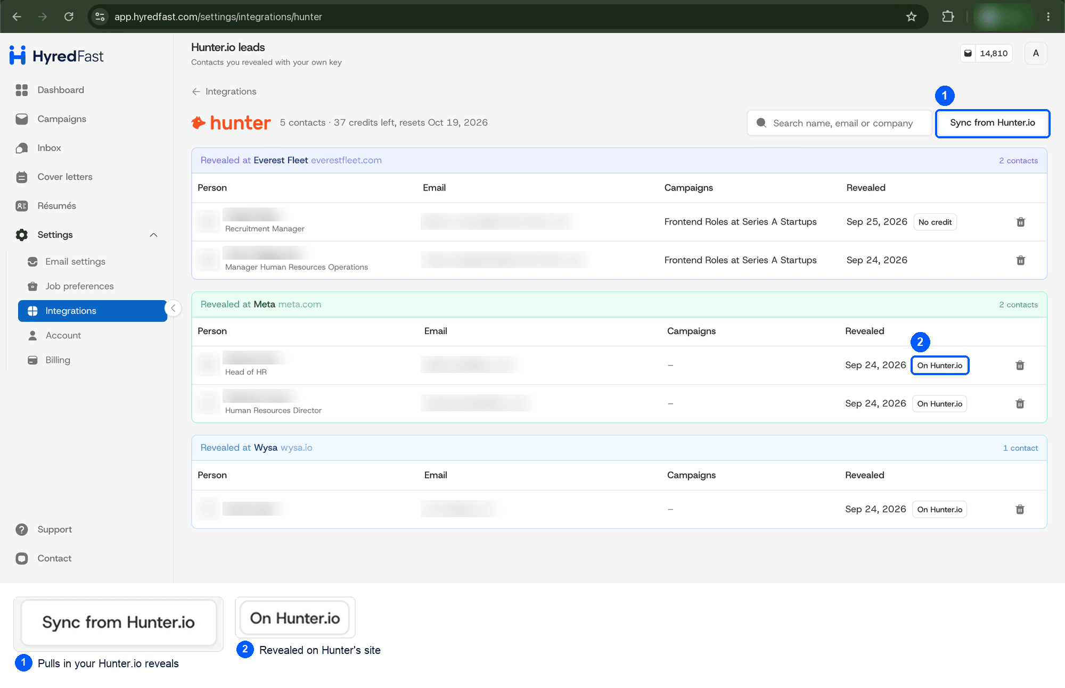1065x688 pixels.
Task: Open the user avatar A menu
Action: coord(1036,53)
